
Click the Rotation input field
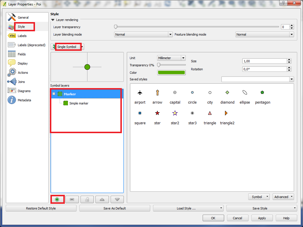[264, 69]
